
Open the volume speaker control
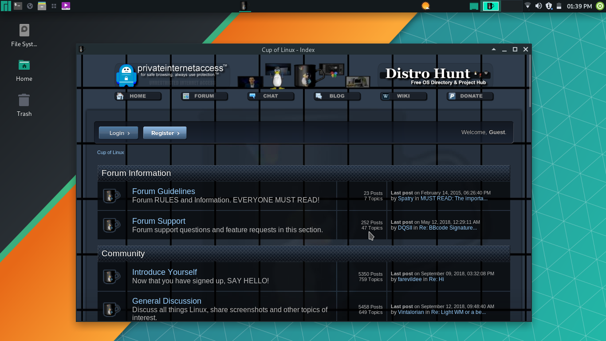[539, 6]
